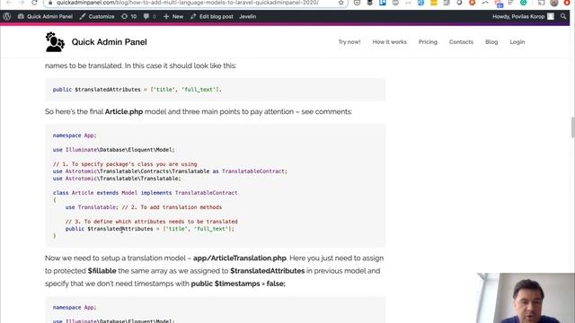Open the Quick Admin Panel site title
Screen dimensions: 575x323
[x=110, y=42]
